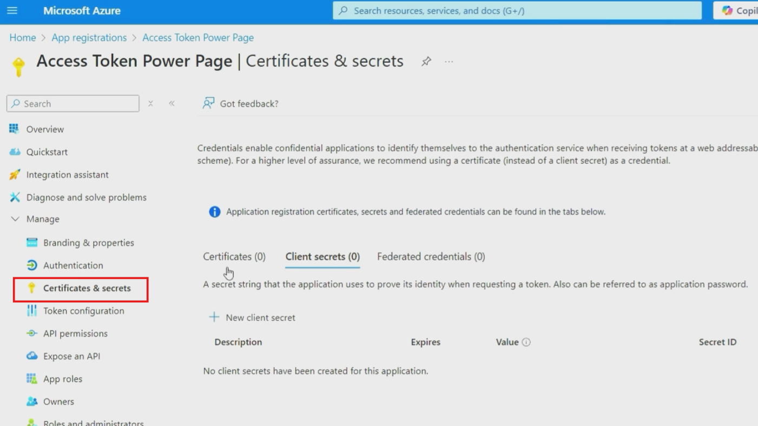Screen dimensions: 758x426
Task: Click the Expose an API cloud icon
Action: 32,356
